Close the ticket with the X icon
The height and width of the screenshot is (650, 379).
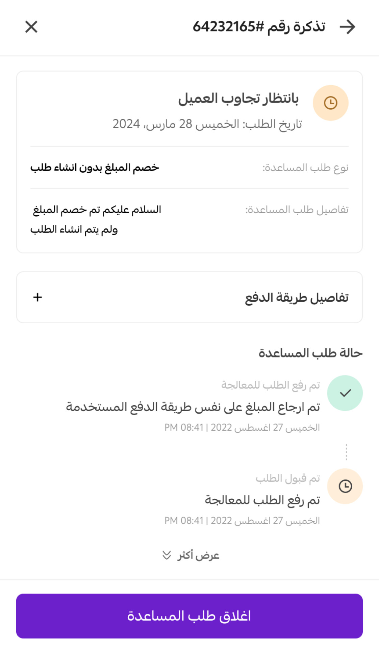pos(31,27)
